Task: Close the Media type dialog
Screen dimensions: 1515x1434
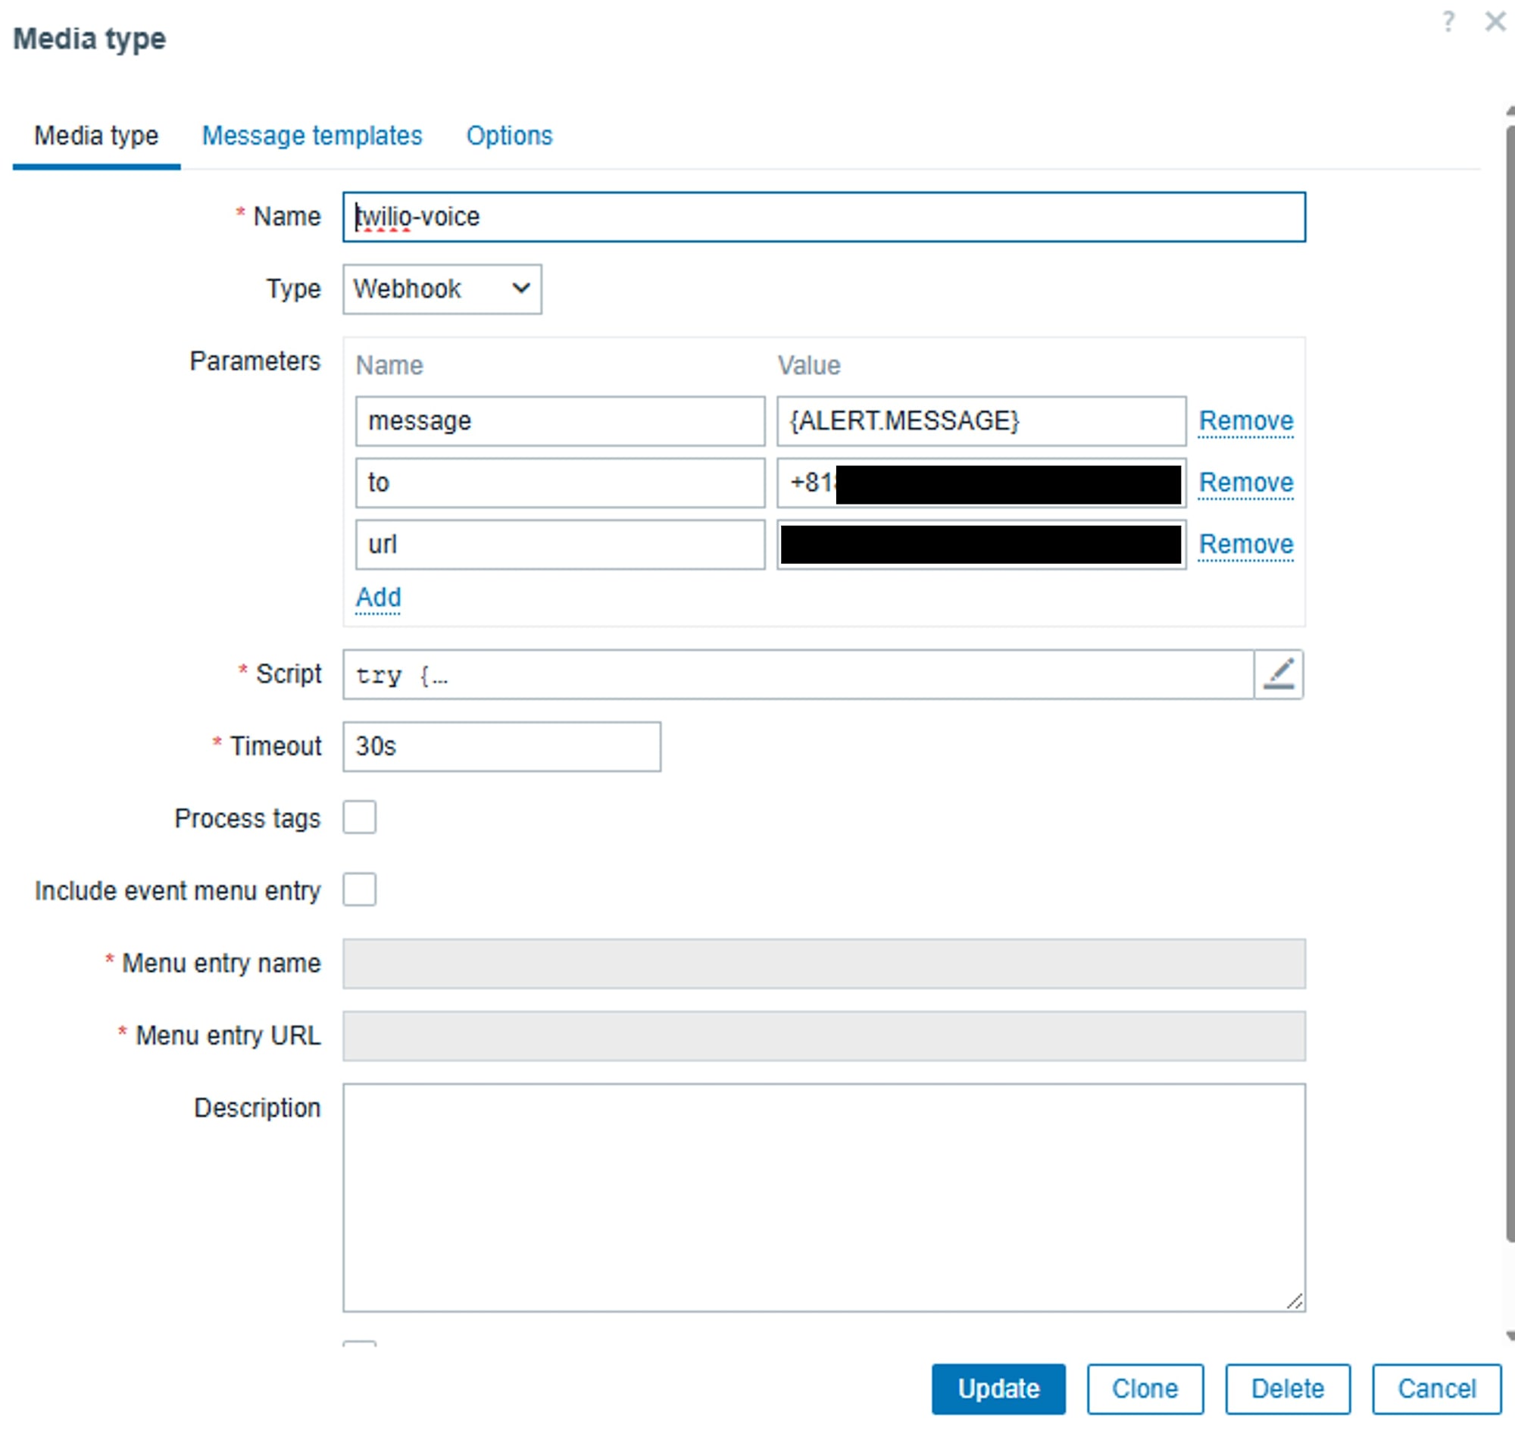Action: tap(1495, 21)
